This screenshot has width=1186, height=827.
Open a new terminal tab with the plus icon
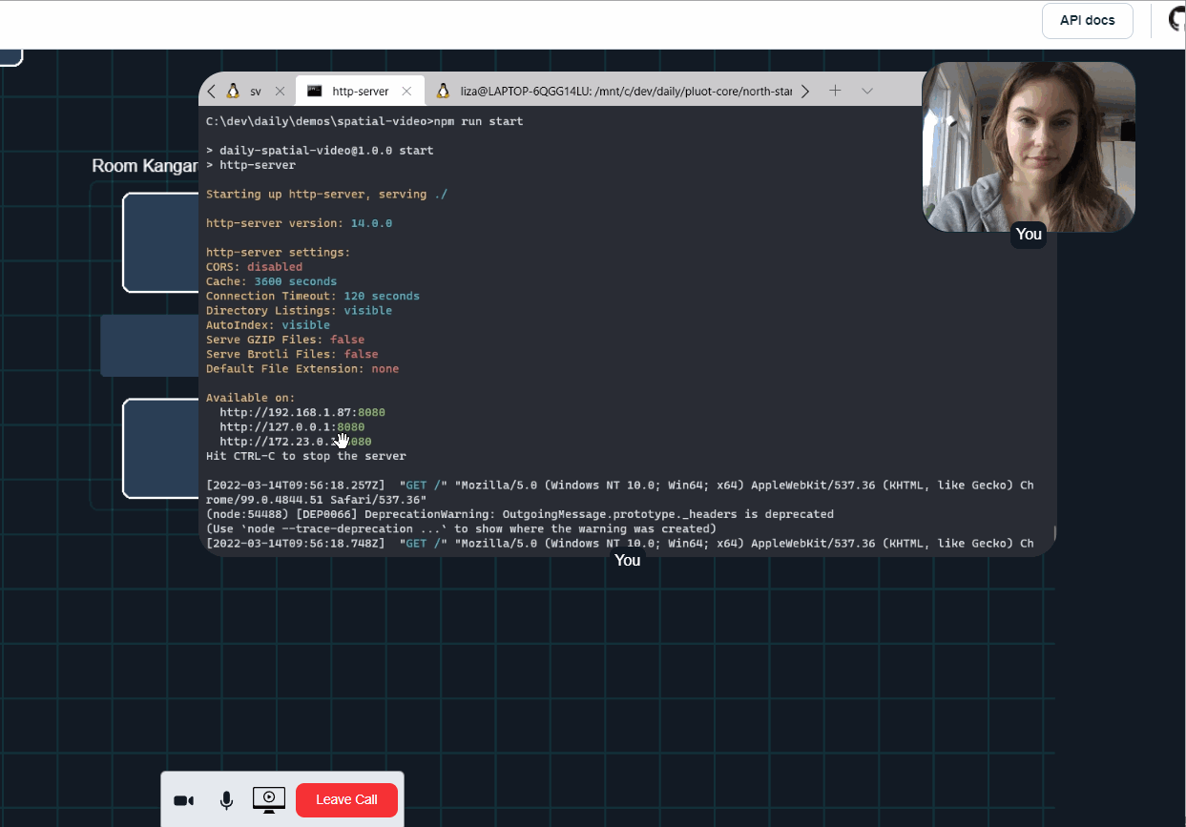coord(835,90)
